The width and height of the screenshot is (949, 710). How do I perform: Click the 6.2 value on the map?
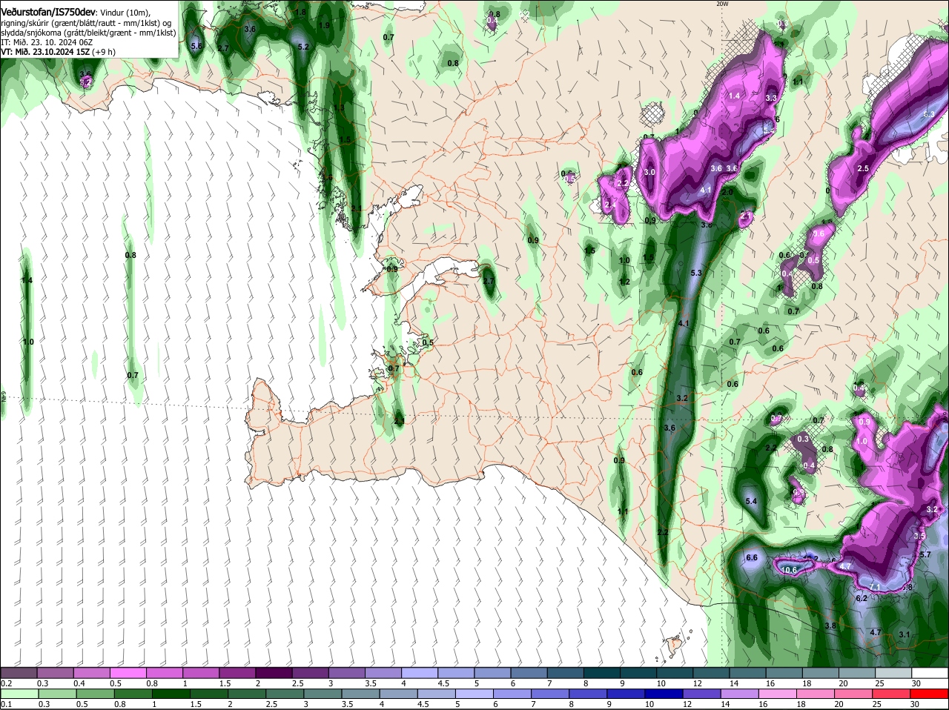tap(862, 598)
